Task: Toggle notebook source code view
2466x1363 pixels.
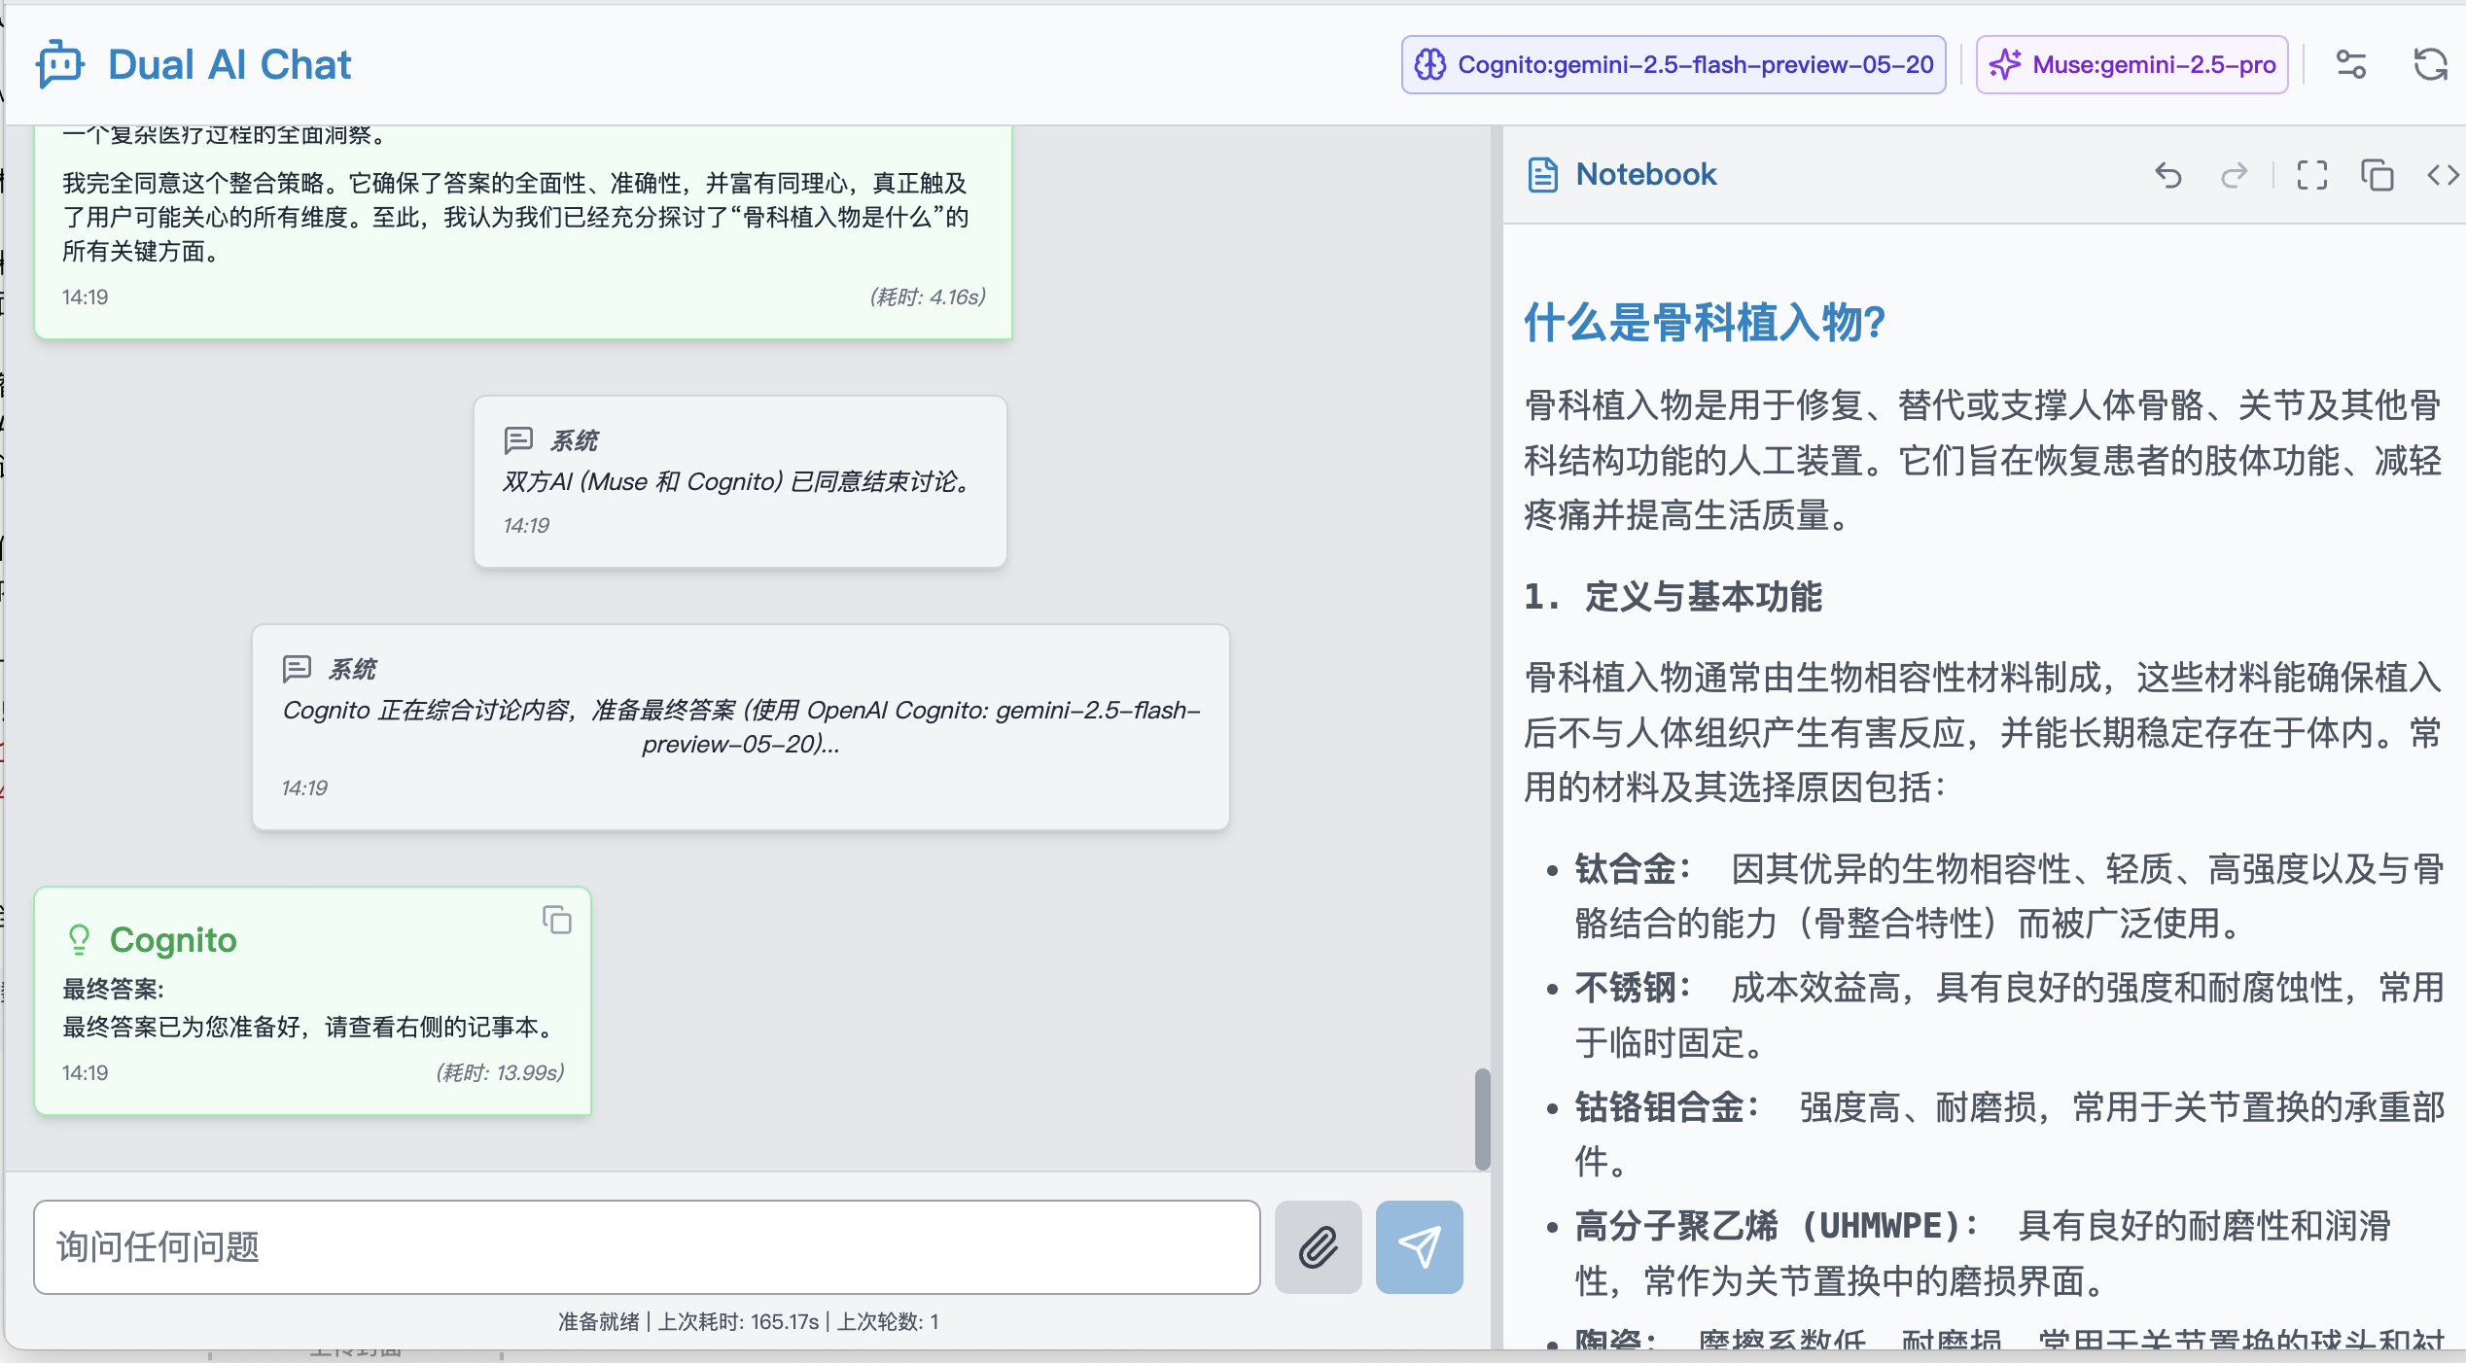Action: click(2443, 175)
